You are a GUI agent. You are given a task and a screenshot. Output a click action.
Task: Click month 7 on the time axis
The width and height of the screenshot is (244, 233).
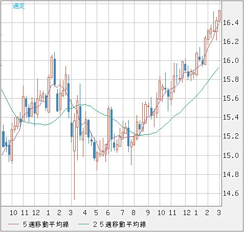(122, 213)
